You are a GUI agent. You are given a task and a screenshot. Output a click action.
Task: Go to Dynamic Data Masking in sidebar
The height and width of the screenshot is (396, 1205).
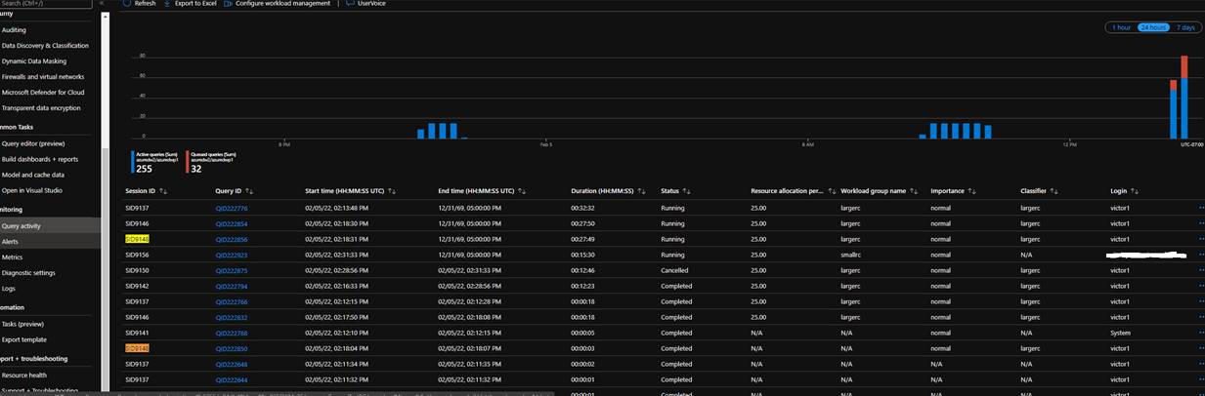tap(33, 60)
